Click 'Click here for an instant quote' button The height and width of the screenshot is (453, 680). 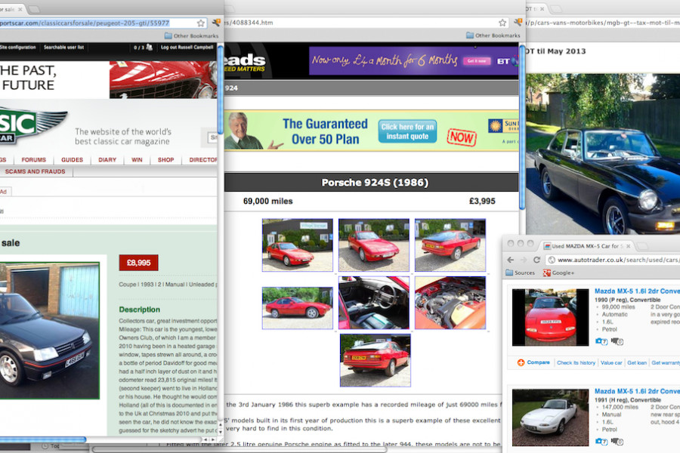[x=407, y=131]
